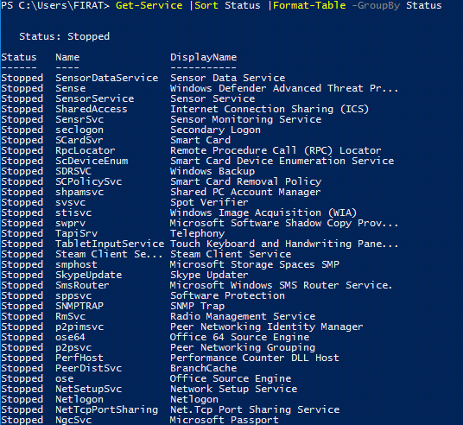Click the SkypeUpdate service name
Image resolution: width=463 pixels, height=425 pixels.
(89, 276)
